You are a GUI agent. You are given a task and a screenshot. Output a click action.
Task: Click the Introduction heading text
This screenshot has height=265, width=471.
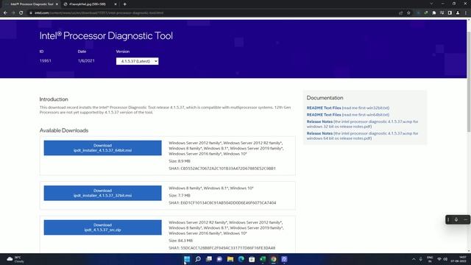[54, 99]
